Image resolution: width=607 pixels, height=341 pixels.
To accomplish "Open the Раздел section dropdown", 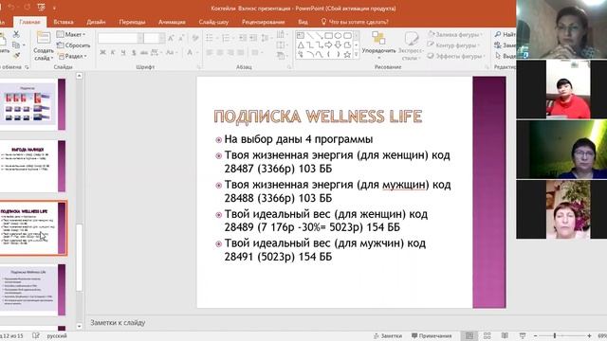I will [x=73, y=56].
